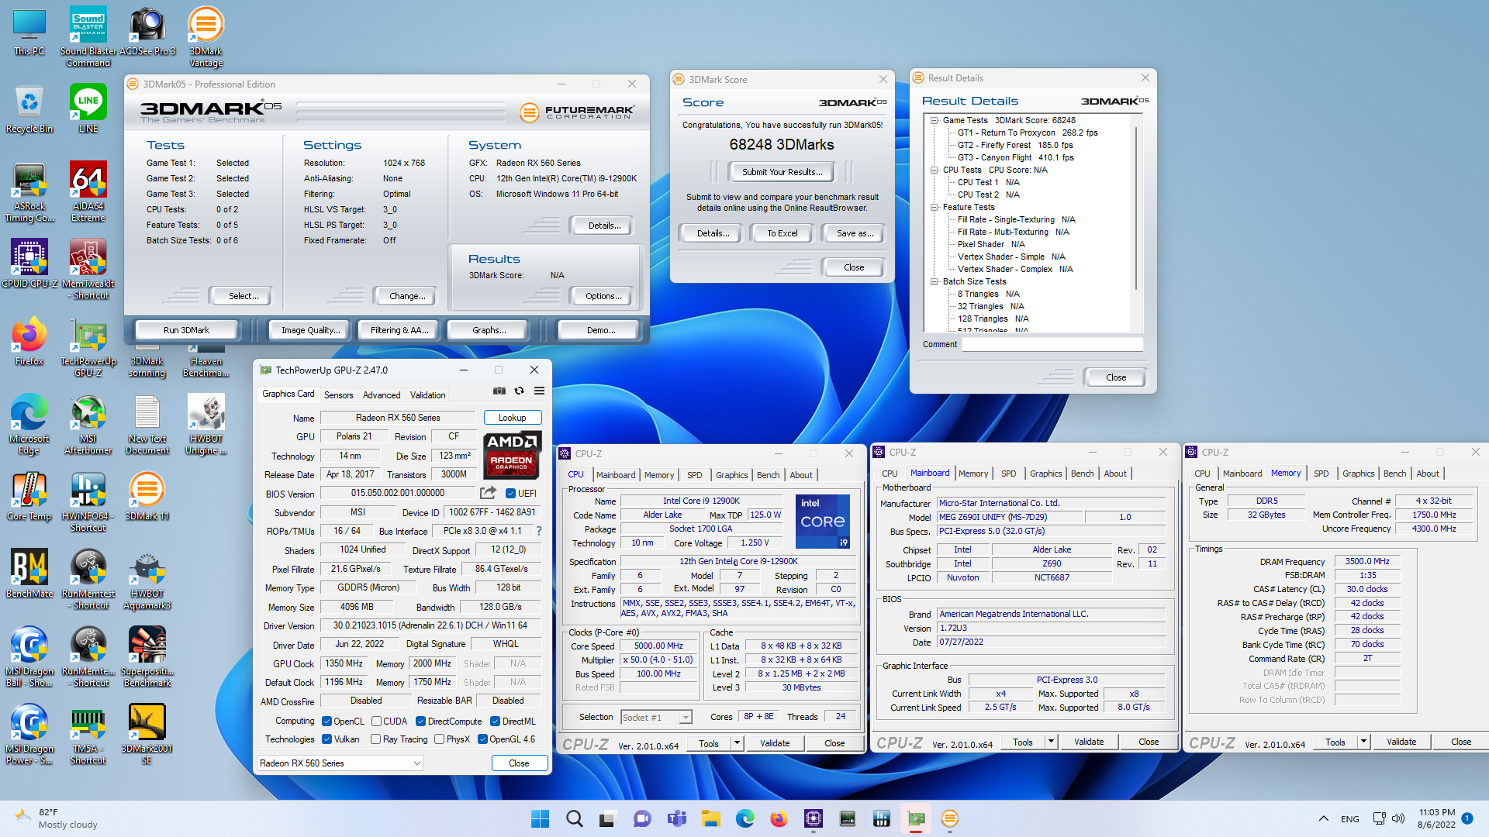Click To Excel button in 3DMark Score
Viewport: 1489px width, 837px height.
click(x=782, y=233)
